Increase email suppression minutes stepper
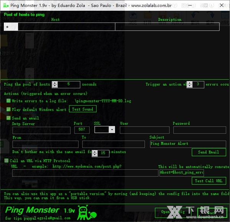Viewport: 230px width, 222px height. (x=95, y=152)
